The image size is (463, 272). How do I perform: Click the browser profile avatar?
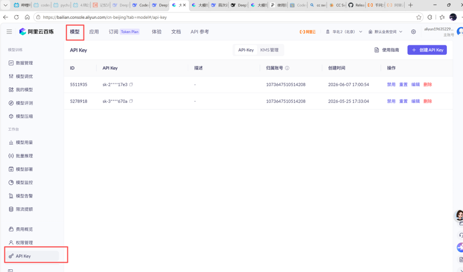tap(453, 17)
